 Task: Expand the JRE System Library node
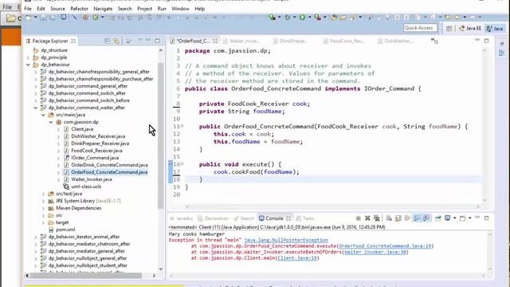[43, 201]
